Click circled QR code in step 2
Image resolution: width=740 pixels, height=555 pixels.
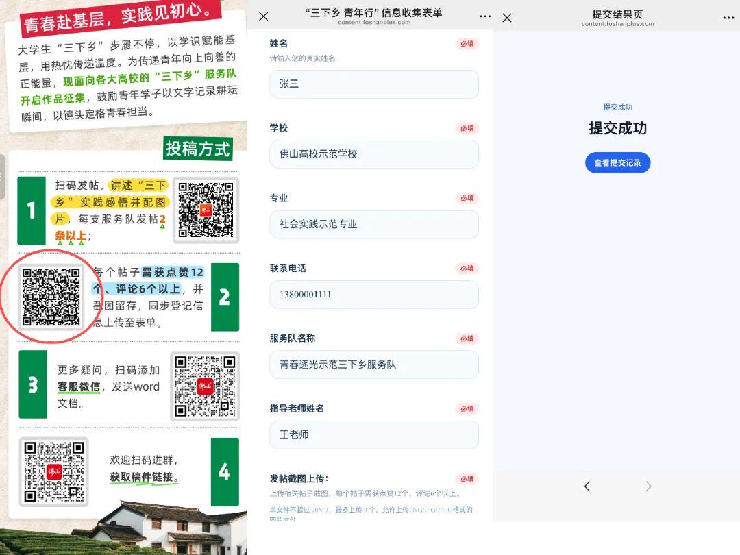point(51,297)
